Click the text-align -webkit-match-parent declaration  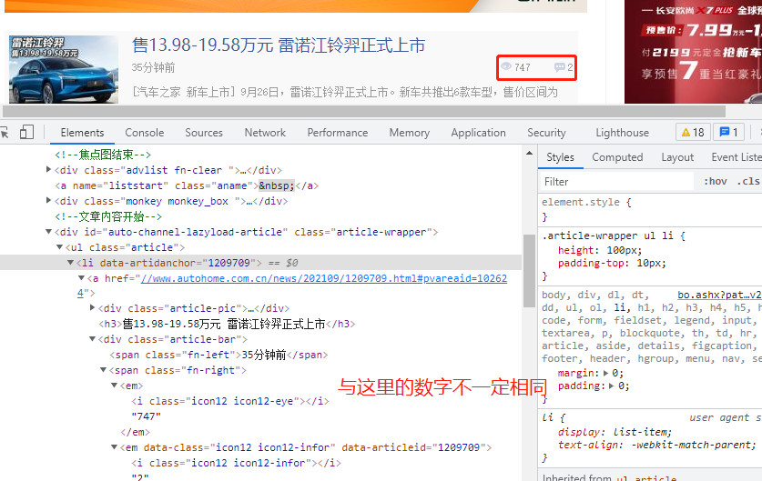(x=657, y=445)
